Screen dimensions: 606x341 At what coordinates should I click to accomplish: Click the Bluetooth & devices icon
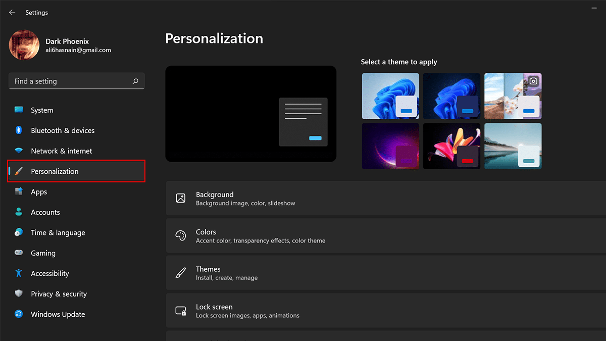tap(19, 130)
